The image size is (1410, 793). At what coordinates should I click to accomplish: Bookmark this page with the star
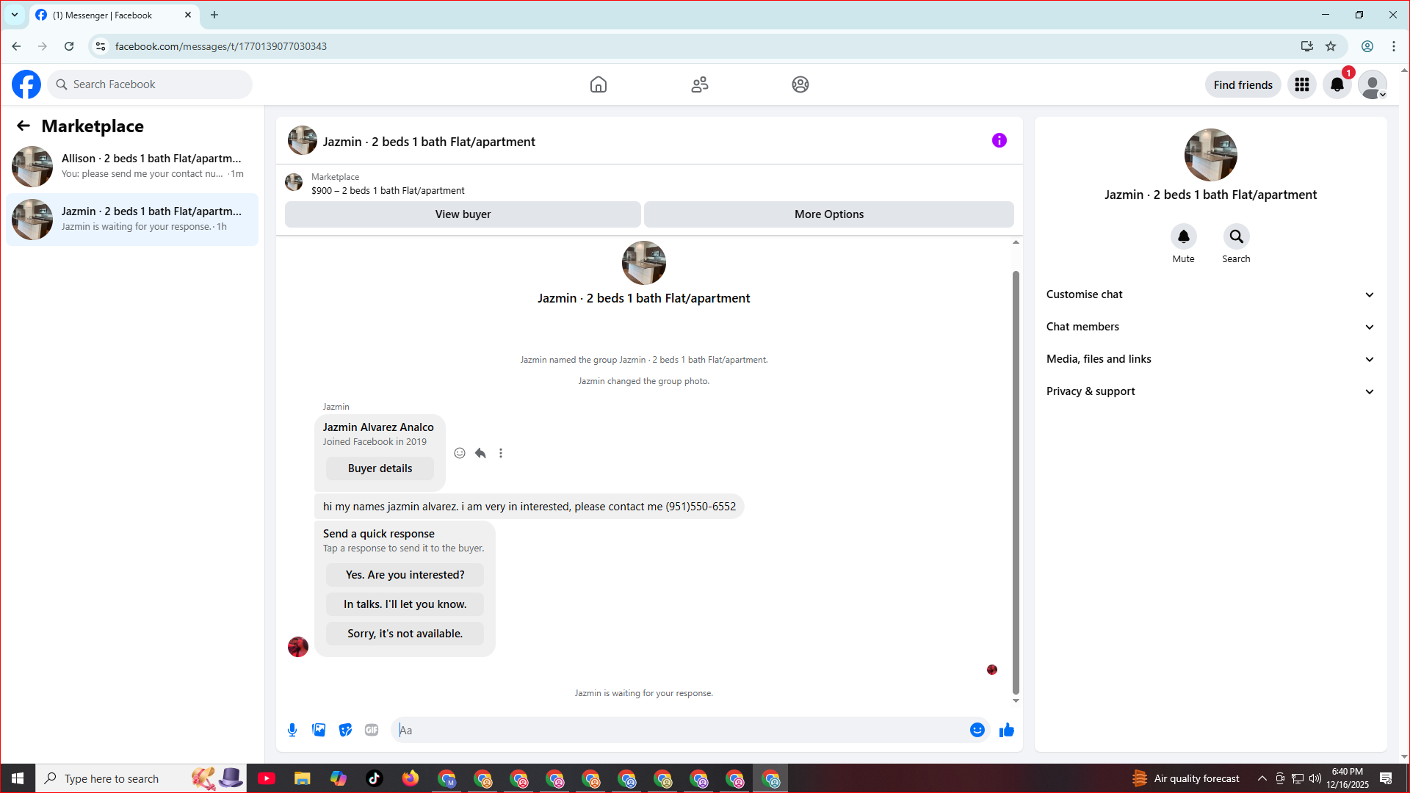pos(1331,46)
